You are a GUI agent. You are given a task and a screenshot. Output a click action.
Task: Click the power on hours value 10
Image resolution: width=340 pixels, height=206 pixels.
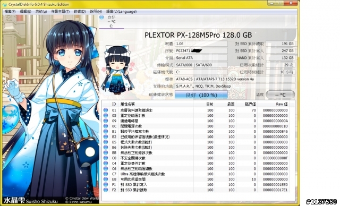(280, 72)
